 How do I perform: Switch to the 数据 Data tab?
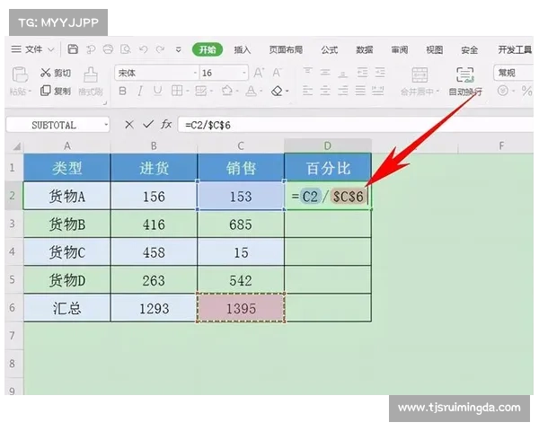point(365,50)
